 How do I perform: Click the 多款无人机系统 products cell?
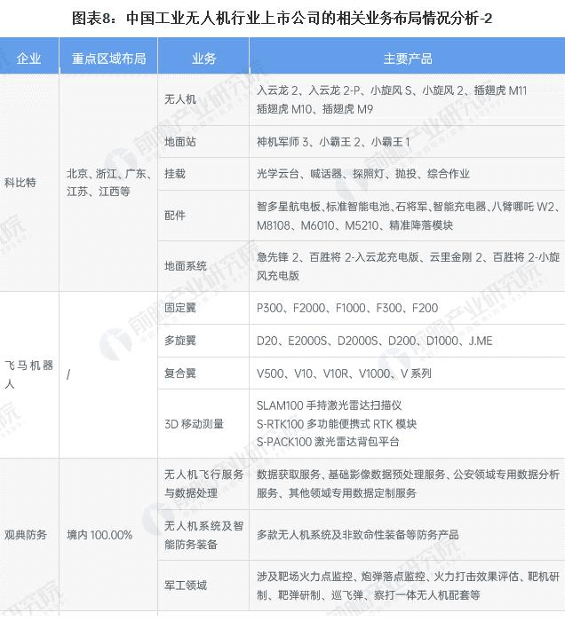pyautogui.click(x=407, y=535)
